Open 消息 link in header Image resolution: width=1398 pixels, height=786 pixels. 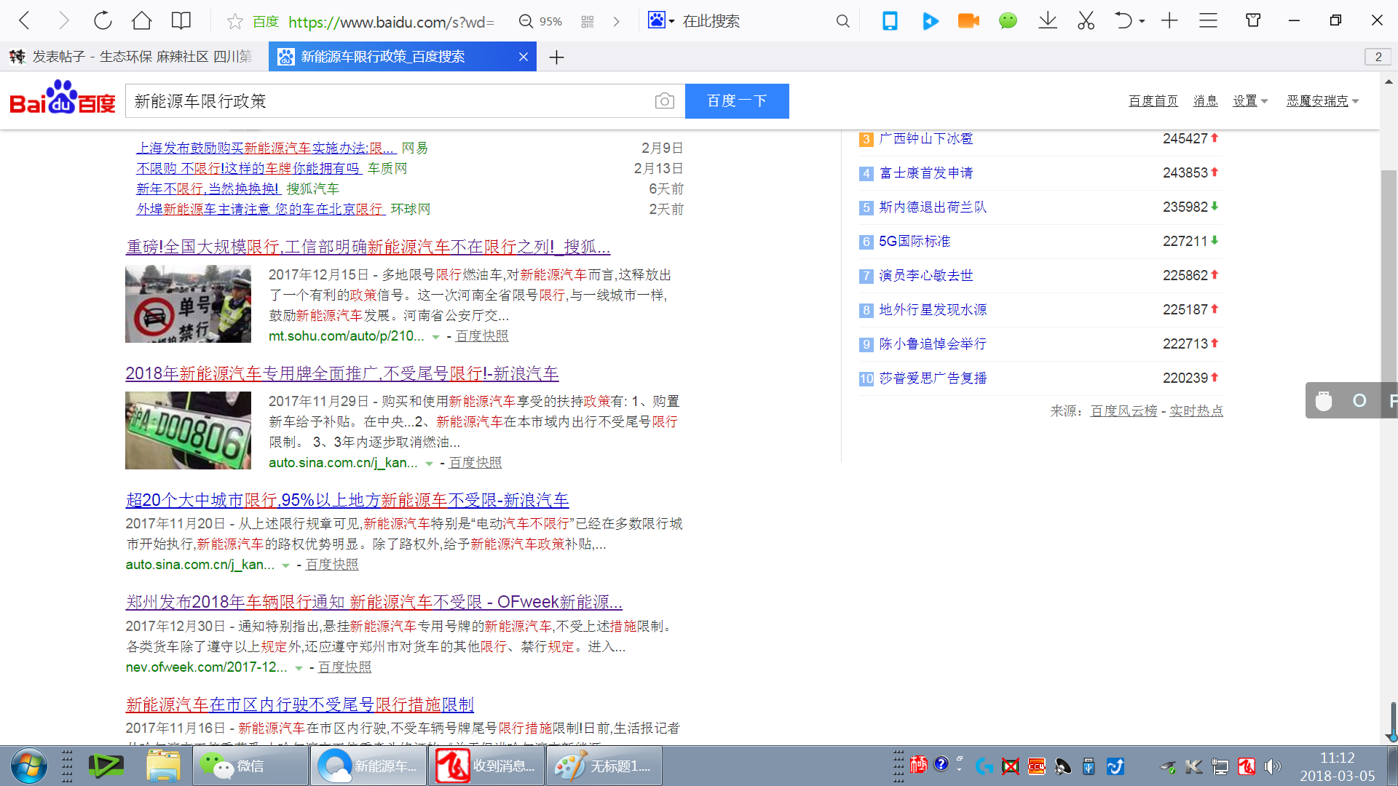[1205, 101]
